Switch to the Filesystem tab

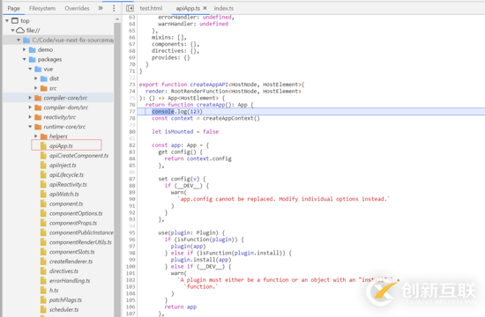tap(42, 8)
